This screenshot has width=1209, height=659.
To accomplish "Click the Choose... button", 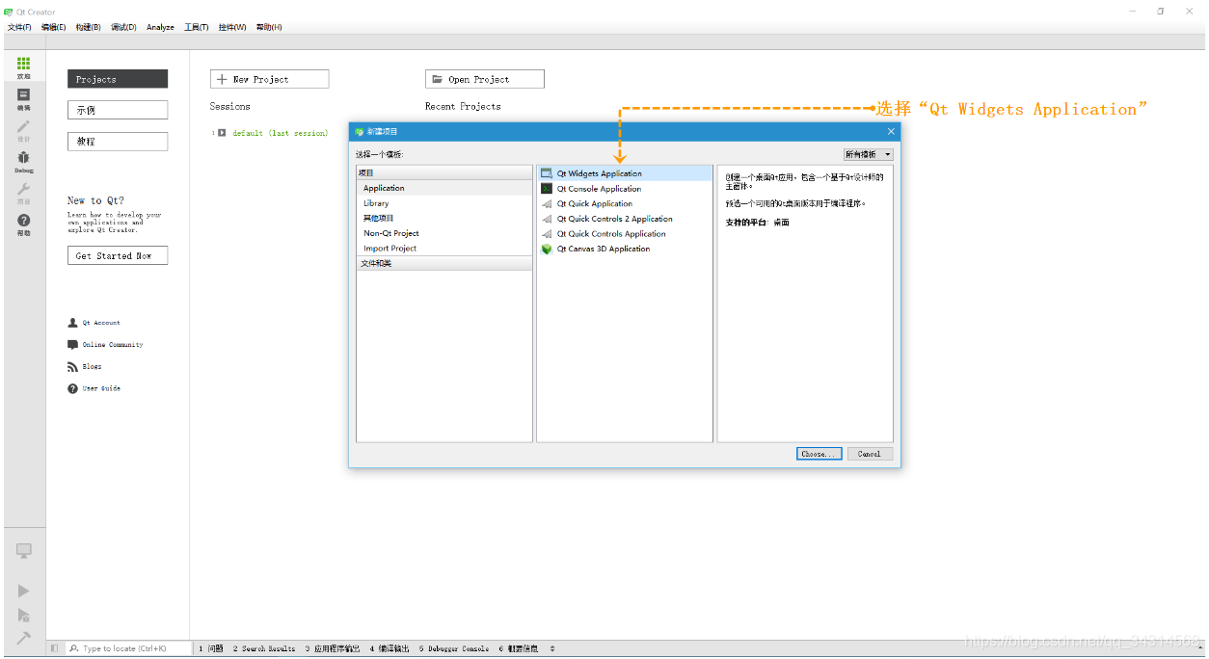I will (819, 454).
